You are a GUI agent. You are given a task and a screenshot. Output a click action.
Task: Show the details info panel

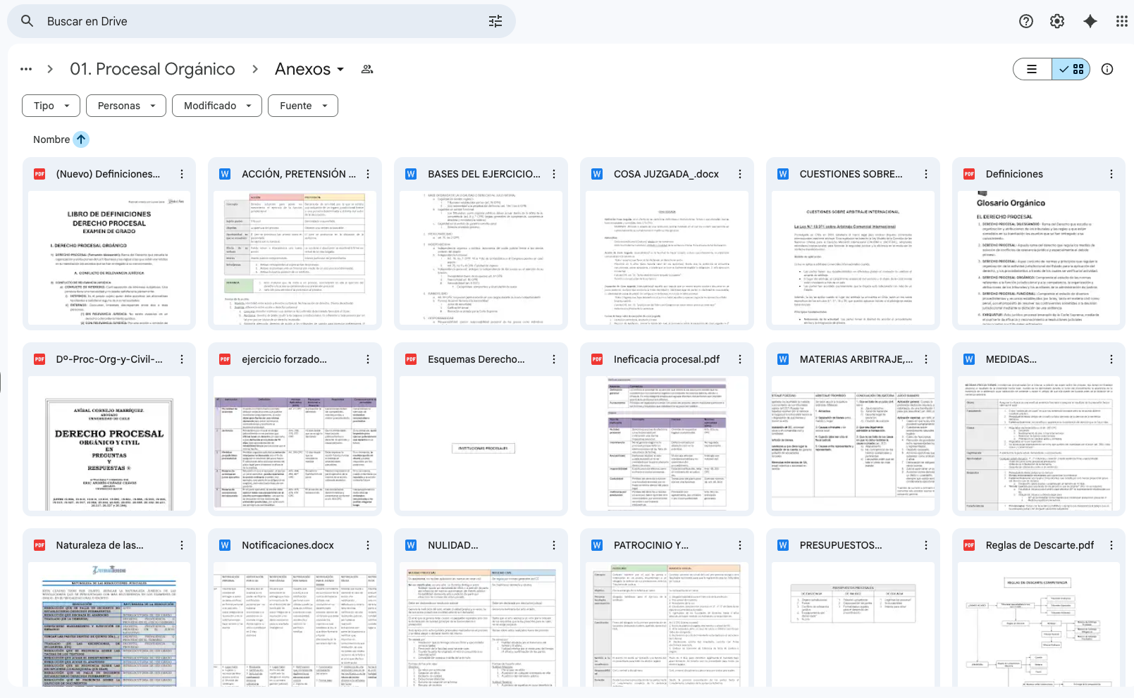1107,69
